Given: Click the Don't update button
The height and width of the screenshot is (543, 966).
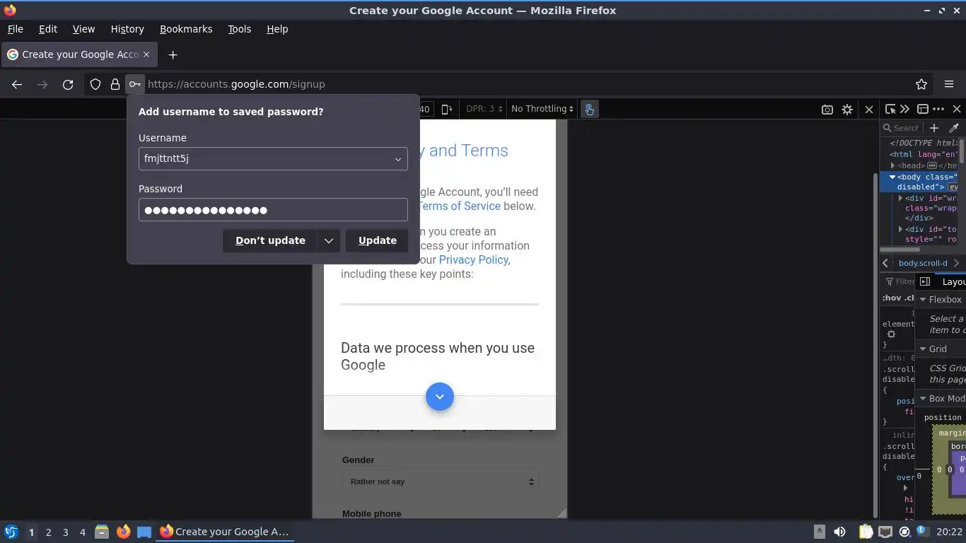Looking at the screenshot, I should (270, 240).
